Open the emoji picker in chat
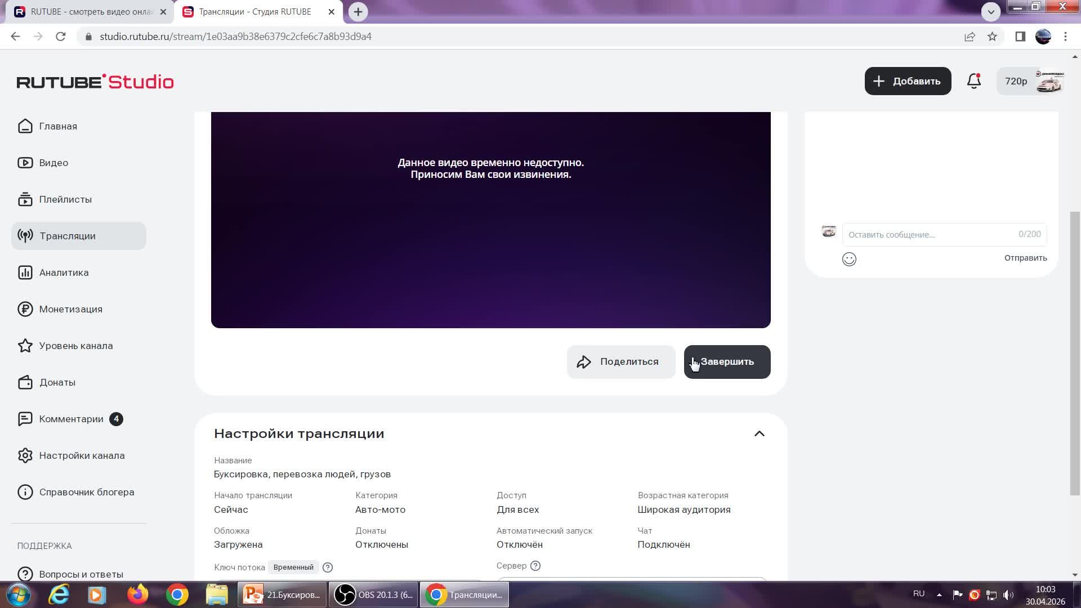Viewport: 1081px width, 608px height. (x=849, y=259)
